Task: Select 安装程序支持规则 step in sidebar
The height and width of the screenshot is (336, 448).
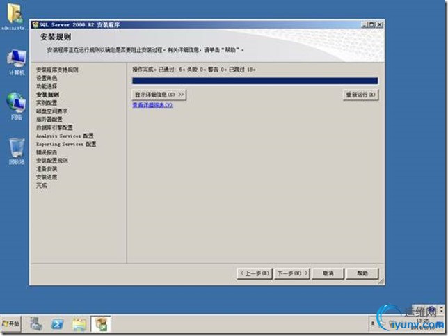Action: pos(57,70)
